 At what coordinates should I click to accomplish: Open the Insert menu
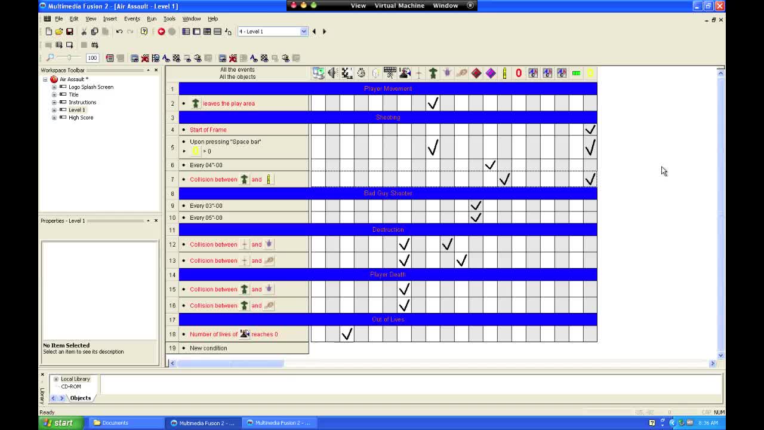[110, 19]
